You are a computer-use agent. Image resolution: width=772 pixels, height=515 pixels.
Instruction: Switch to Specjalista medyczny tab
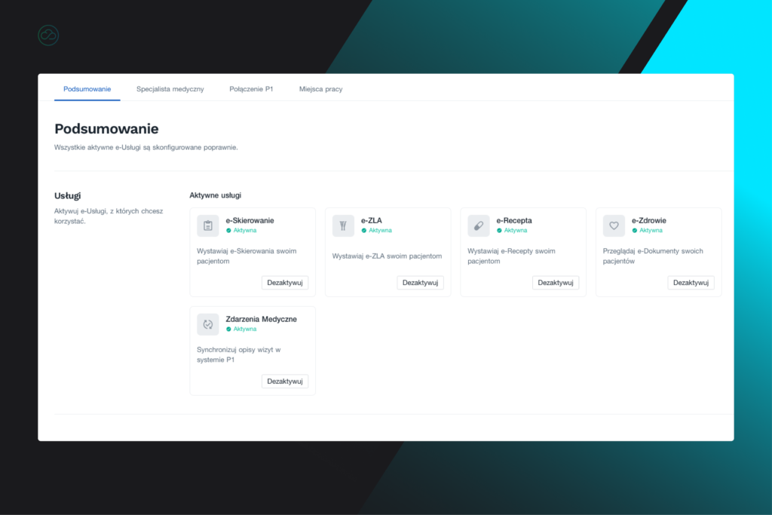tap(170, 89)
